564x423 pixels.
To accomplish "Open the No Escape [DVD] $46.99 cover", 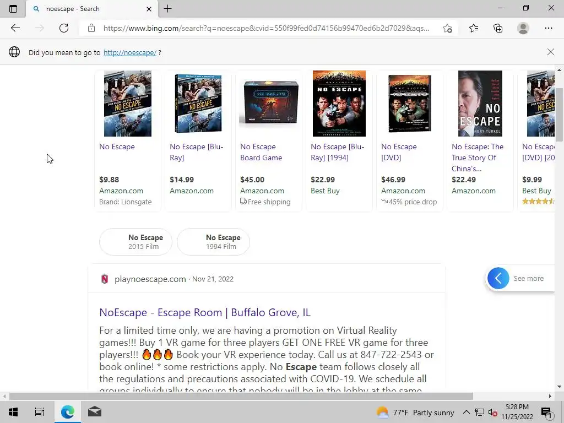I will pos(410,104).
